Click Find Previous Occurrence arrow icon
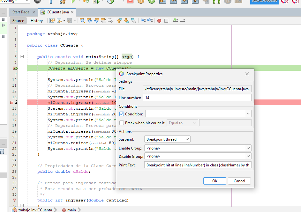301x212 pixels. pos(89,21)
